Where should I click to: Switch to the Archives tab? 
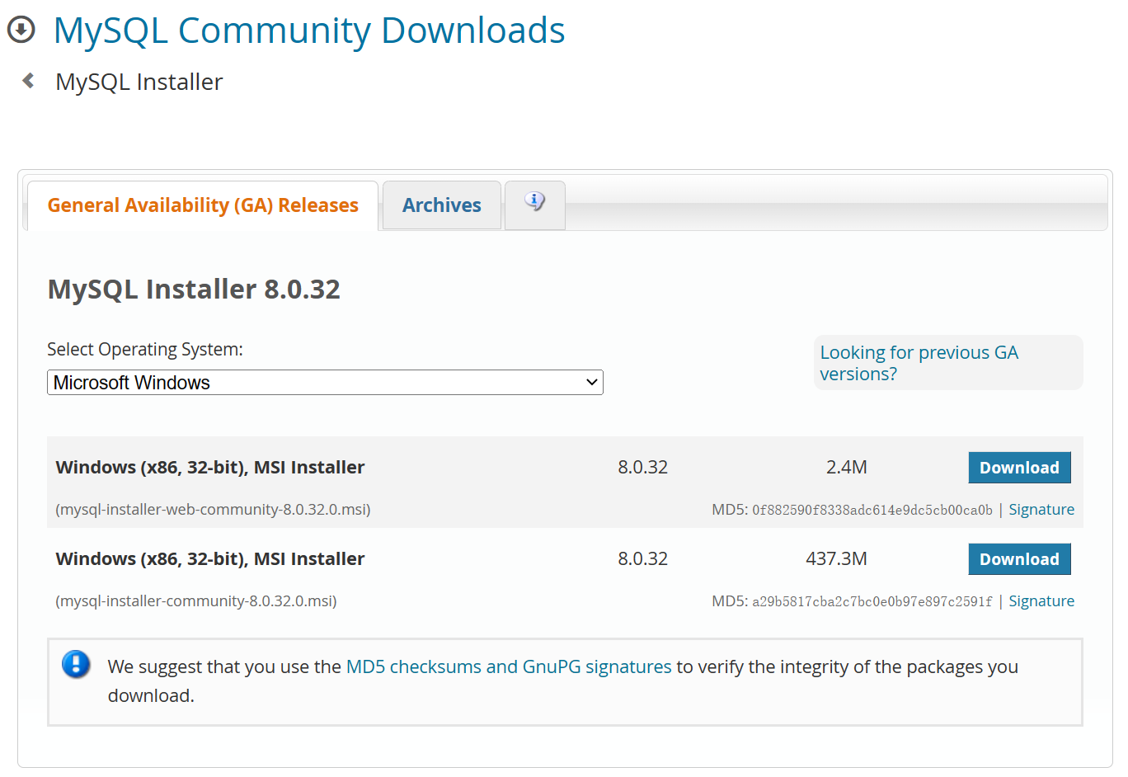(x=441, y=205)
